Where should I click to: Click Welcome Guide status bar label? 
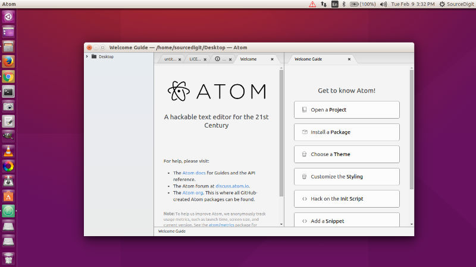click(172, 231)
